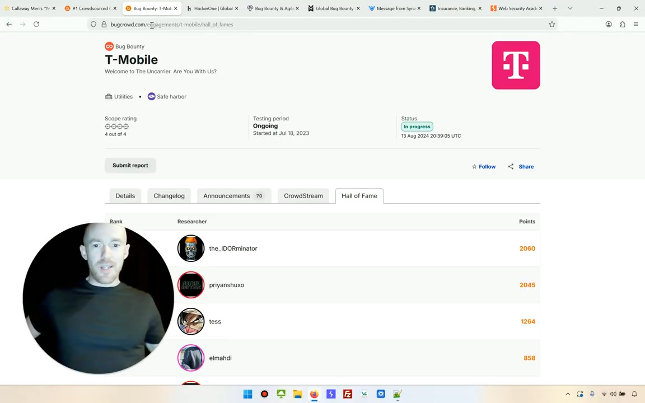This screenshot has width=645, height=403.
Task: Reload the current page
Action: point(36,24)
